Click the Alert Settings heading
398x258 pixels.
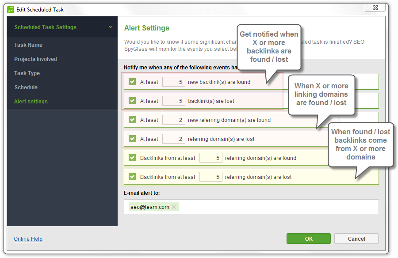[x=146, y=28]
